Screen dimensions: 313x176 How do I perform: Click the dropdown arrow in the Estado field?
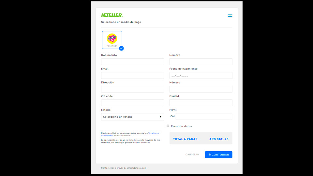pyautogui.click(x=160, y=117)
